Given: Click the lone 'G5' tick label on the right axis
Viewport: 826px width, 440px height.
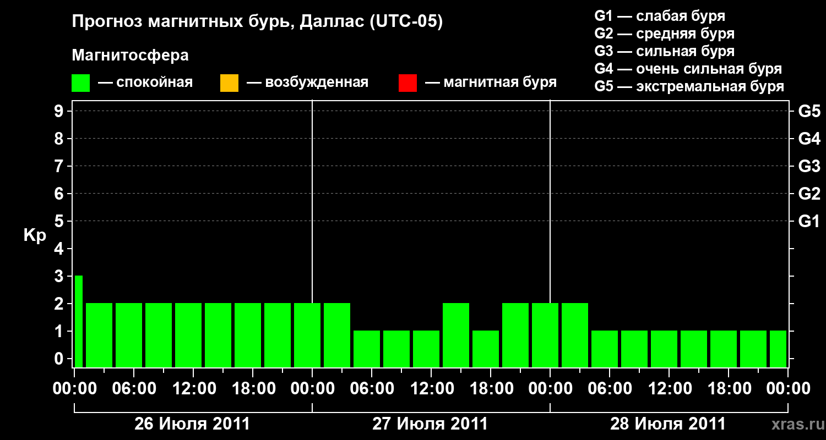Looking at the screenshot, I should click(x=809, y=111).
